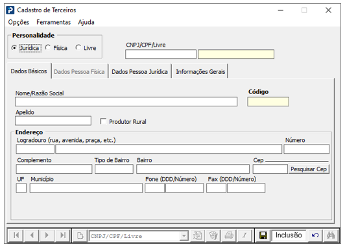Select Jurídica personality radio button
This screenshot has height=249, width=345.
coord(14,48)
